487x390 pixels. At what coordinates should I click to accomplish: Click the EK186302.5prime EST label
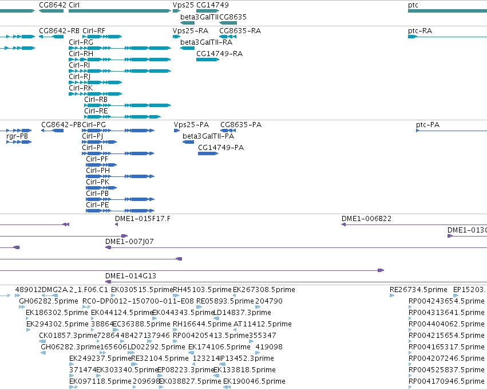57,313
